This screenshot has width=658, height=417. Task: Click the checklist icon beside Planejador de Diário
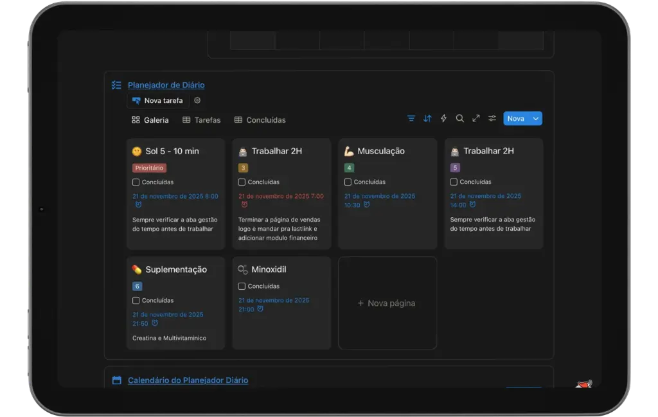coord(116,85)
